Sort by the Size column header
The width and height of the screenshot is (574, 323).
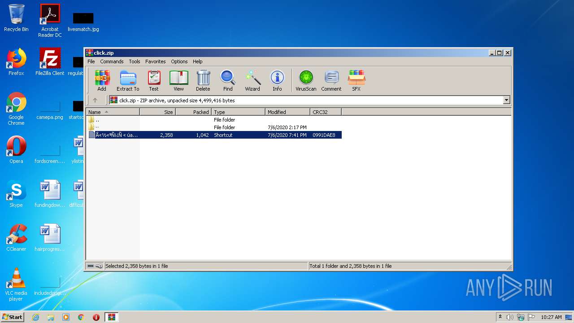157,112
